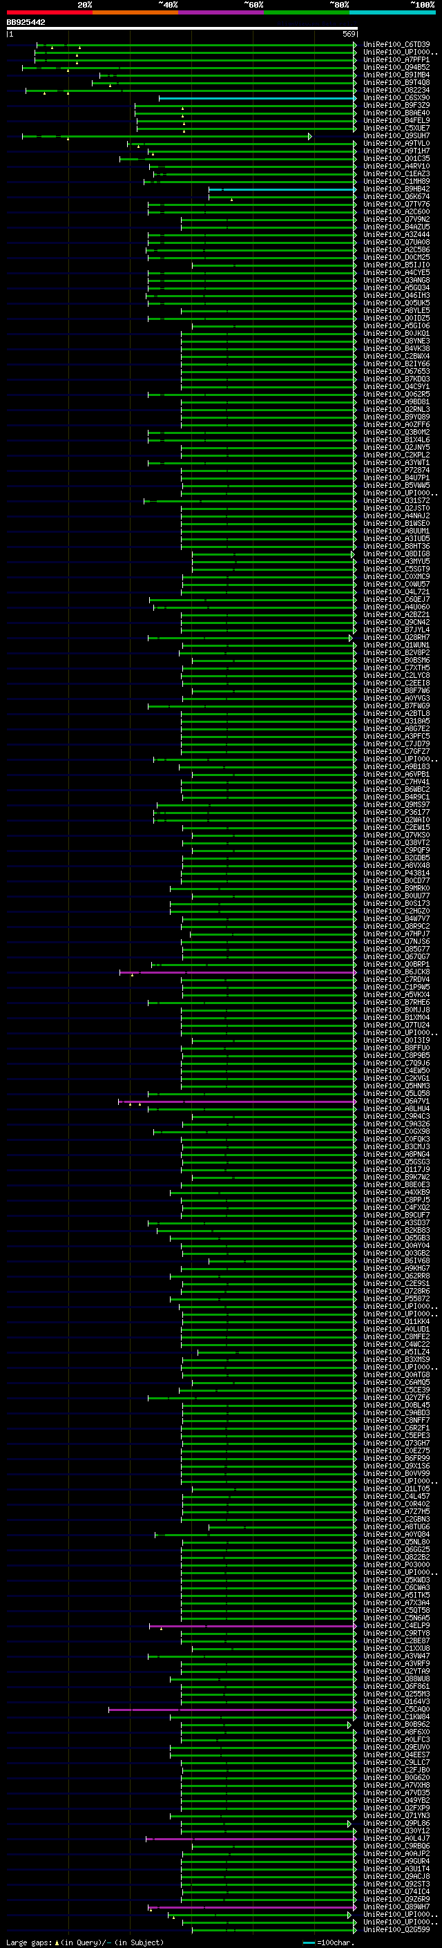Click the UniRef100_Q2G599 label
The height and width of the screenshot is (1948, 442).
(396, 1931)
